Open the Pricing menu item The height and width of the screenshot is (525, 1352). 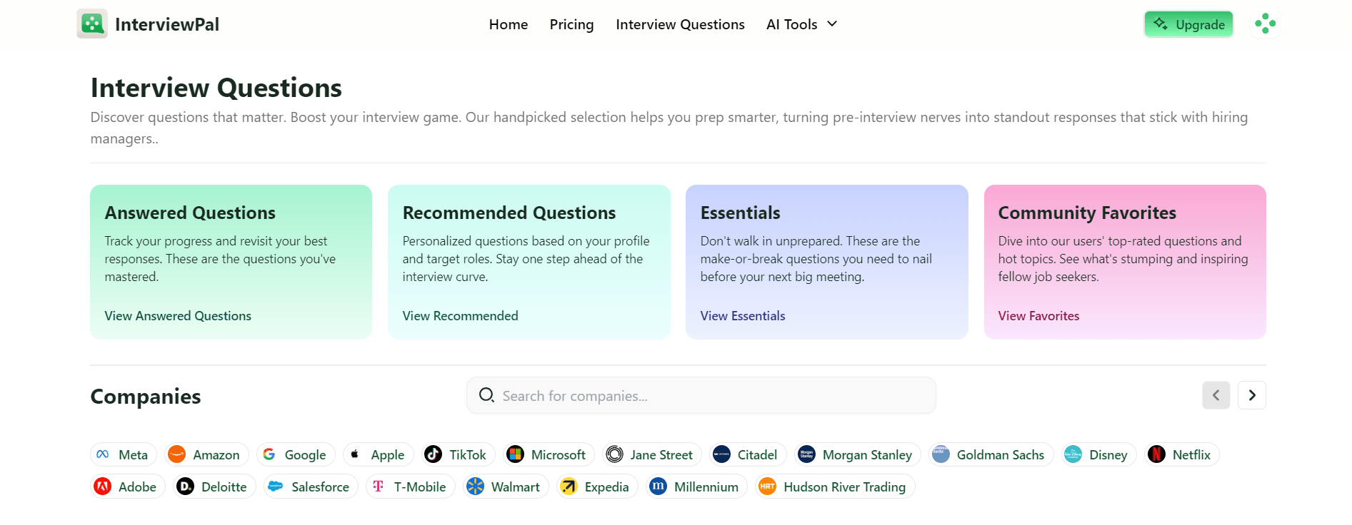click(x=571, y=24)
